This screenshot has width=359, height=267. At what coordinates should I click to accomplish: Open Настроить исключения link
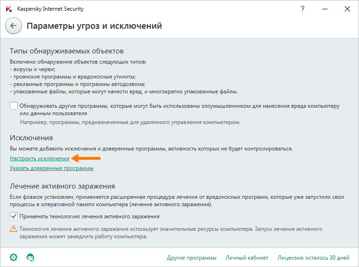(x=40, y=158)
